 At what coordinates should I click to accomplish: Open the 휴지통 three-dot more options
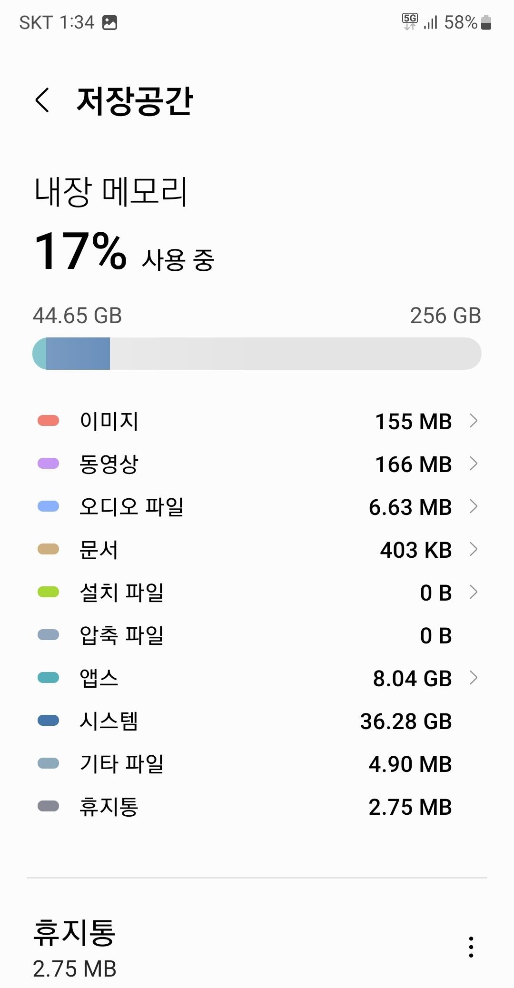[471, 947]
